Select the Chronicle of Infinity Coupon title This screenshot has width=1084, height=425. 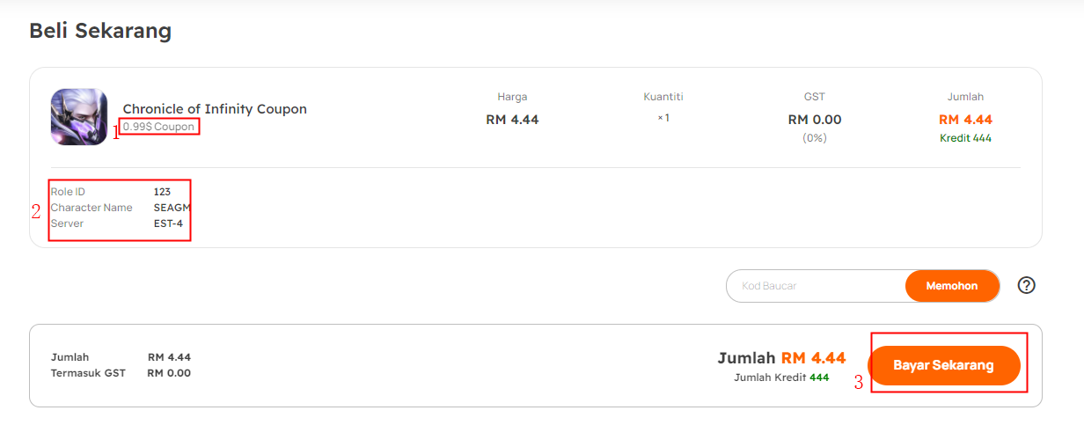click(215, 109)
